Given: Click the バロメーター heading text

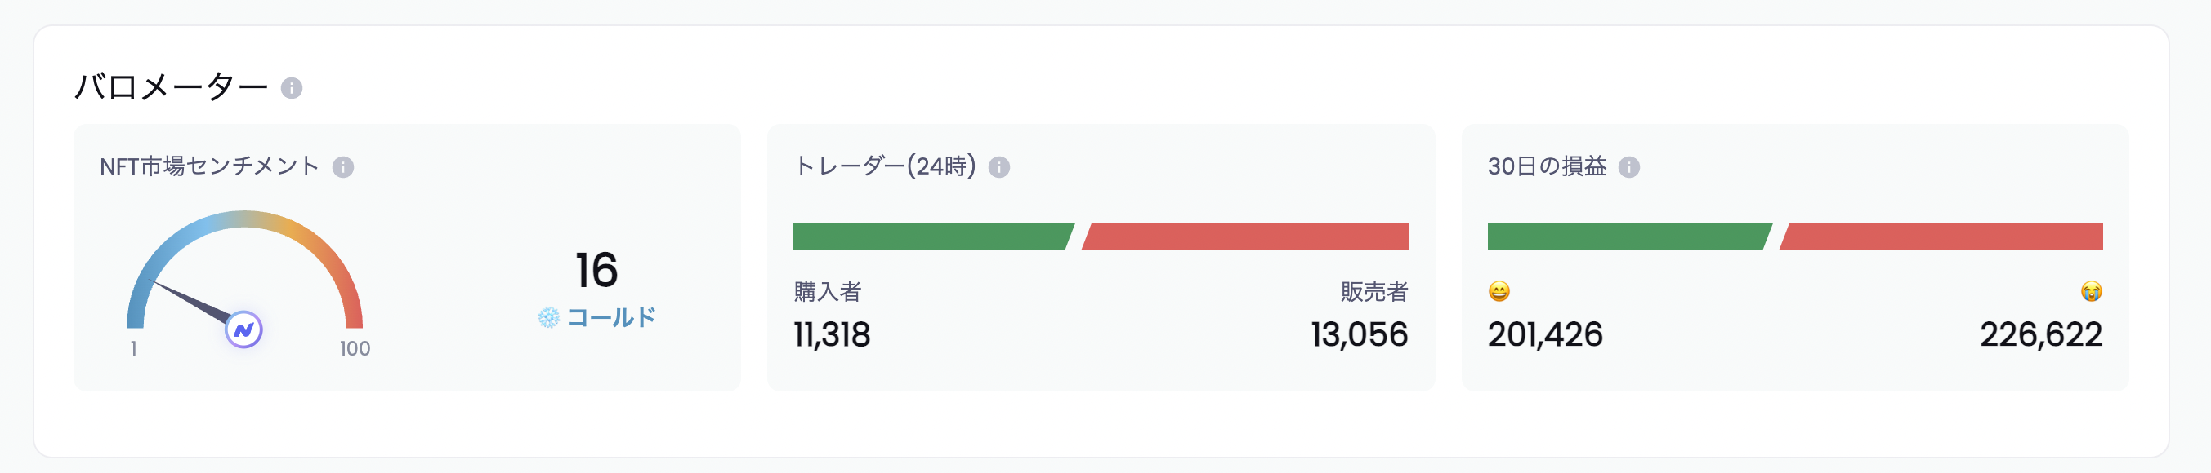Looking at the screenshot, I should coord(172,87).
